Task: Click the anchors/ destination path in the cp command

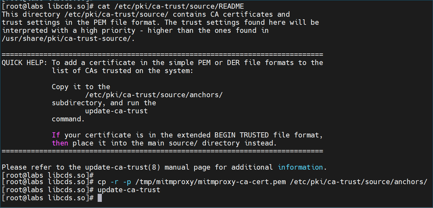Action: [x=358, y=182]
